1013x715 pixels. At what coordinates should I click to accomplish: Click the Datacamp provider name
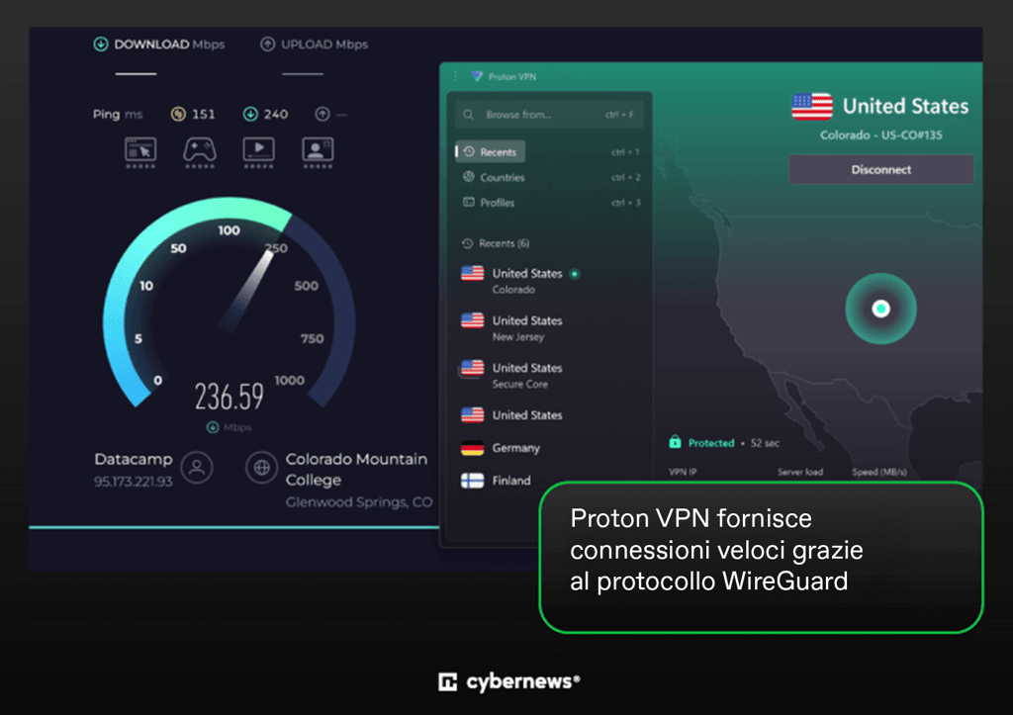(134, 459)
